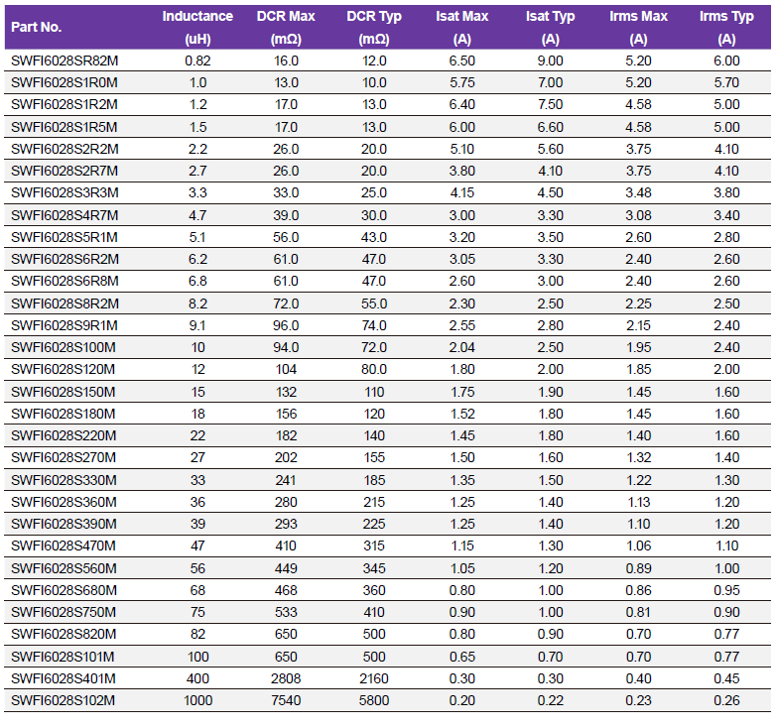Click the 2808 DCR Max cell
Screen dimensions: 778x728
(x=286, y=679)
